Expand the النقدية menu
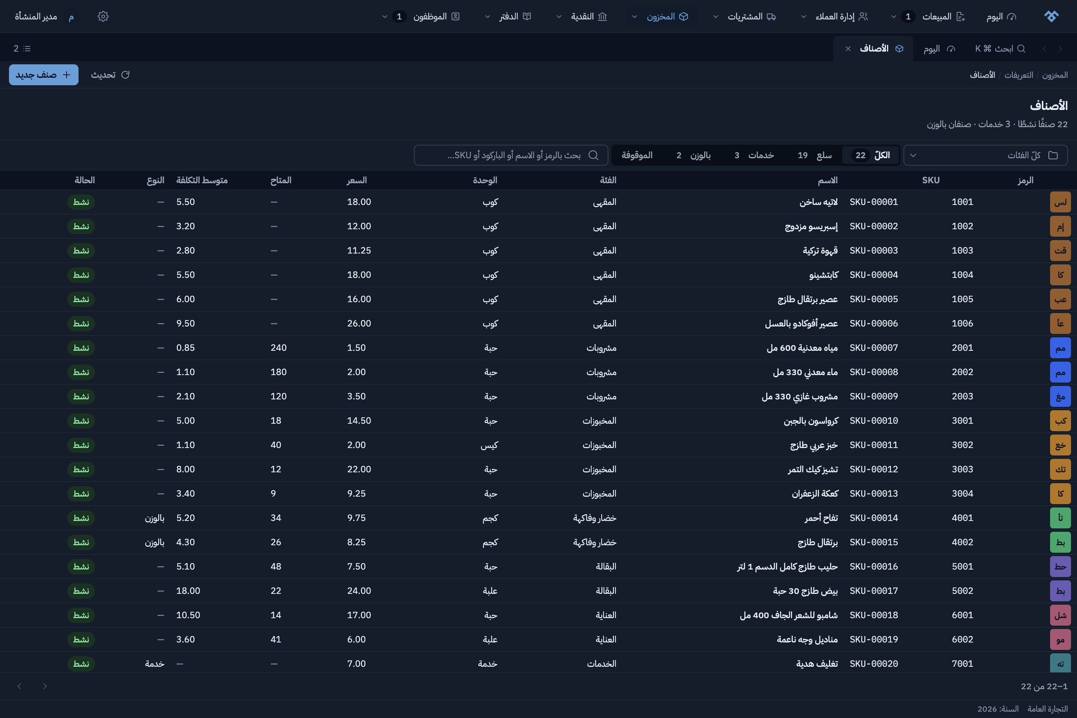 [583, 16]
